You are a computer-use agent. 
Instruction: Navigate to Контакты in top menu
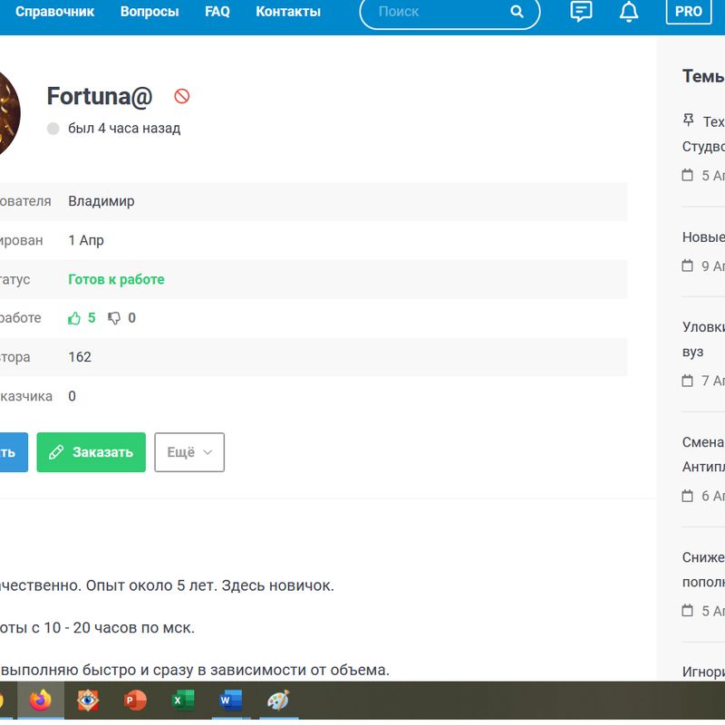[x=288, y=12]
